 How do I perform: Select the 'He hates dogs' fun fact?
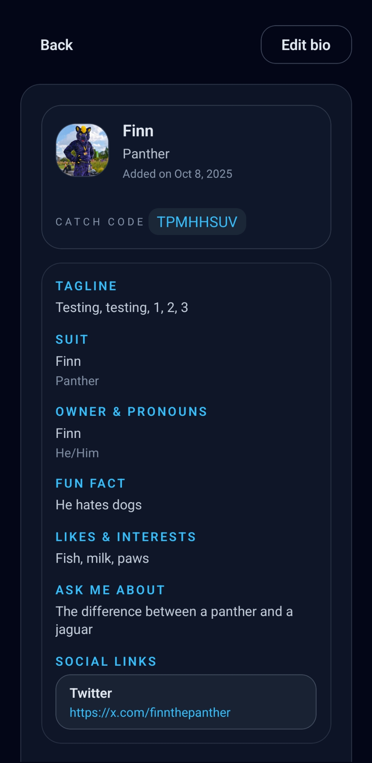click(x=98, y=505)
